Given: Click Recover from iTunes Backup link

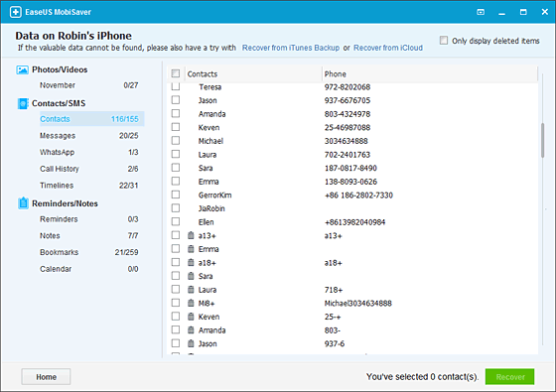Looking at the screenshot, I should coord(291,48).
